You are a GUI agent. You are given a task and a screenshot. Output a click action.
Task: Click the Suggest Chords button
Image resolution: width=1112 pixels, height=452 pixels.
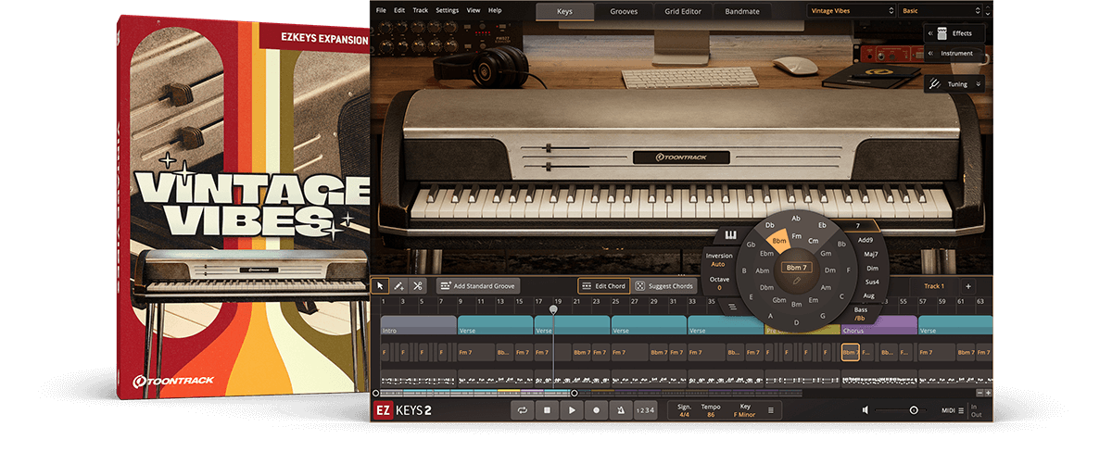click(x=663, y=286)
